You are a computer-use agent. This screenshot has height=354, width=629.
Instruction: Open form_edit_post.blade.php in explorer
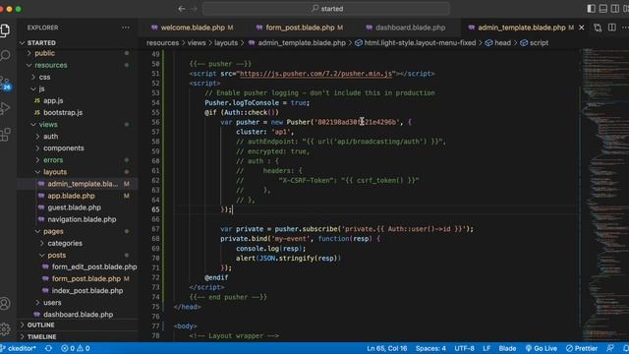tap(94, 266)
